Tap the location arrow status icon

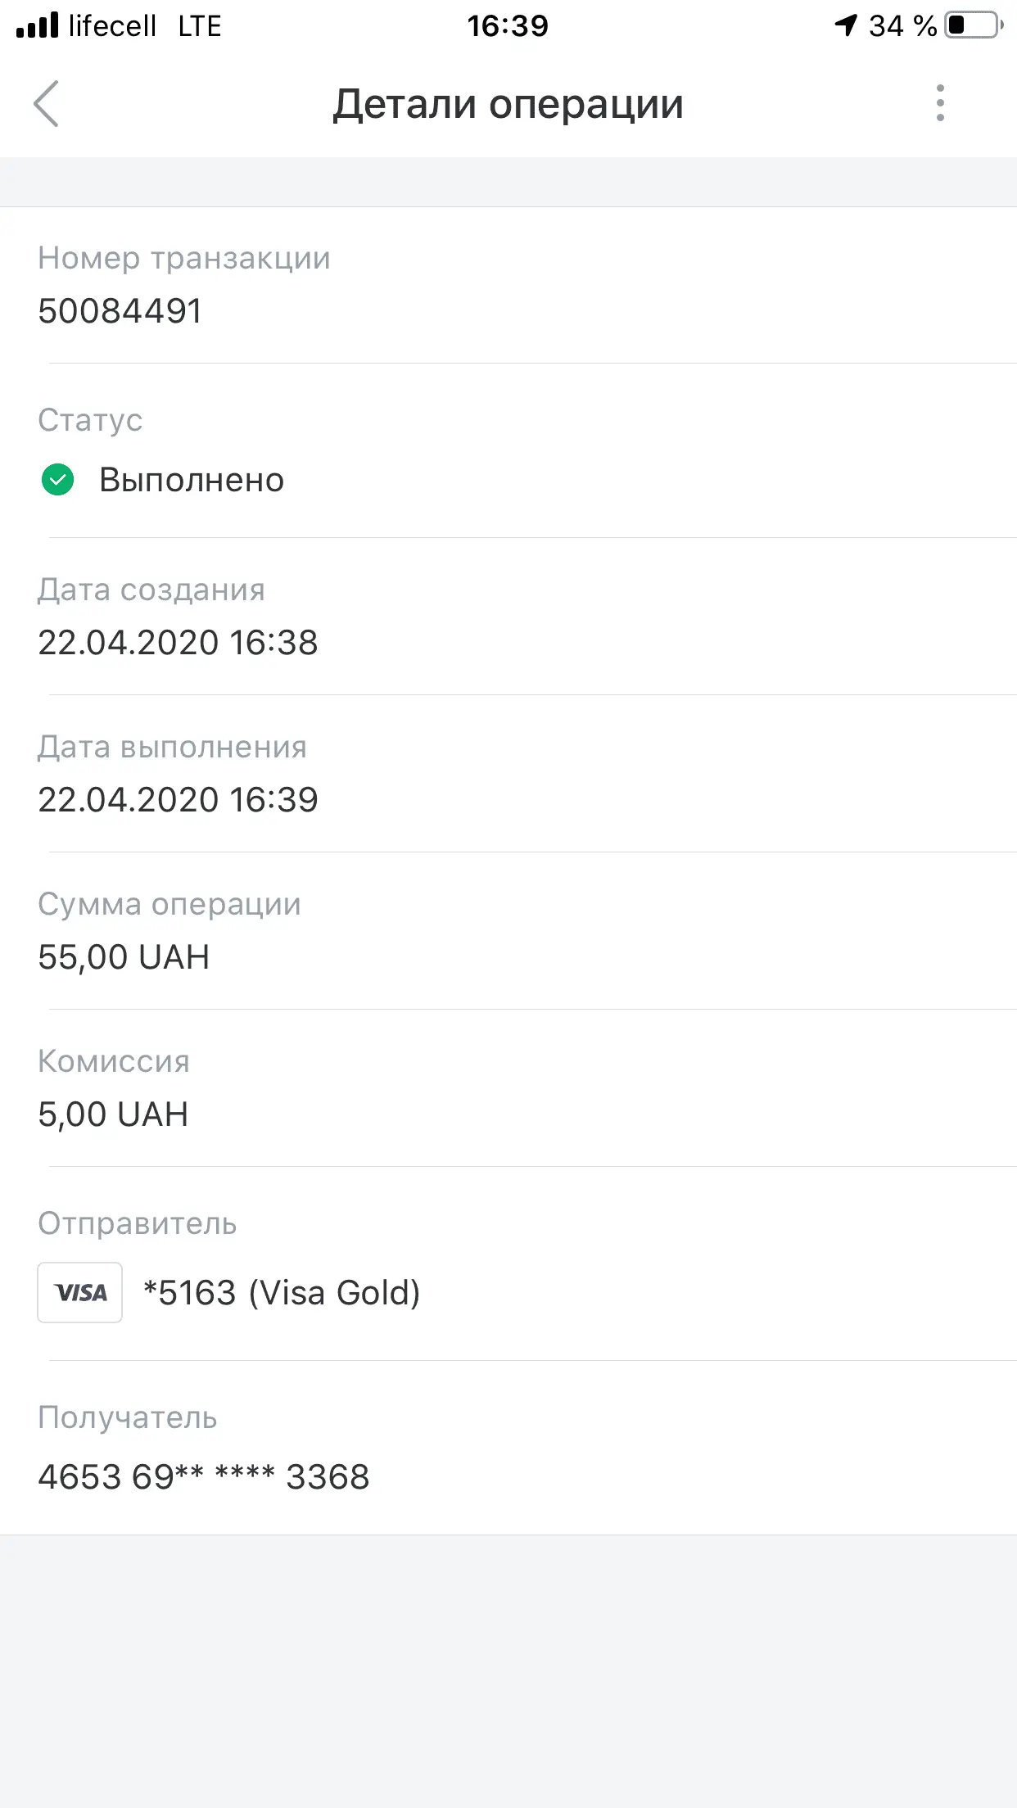click(846, 25)
